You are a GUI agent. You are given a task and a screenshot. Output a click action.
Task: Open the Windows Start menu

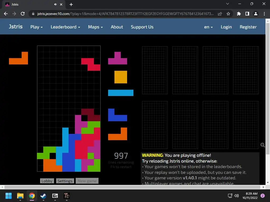click(x=8, y=196)
